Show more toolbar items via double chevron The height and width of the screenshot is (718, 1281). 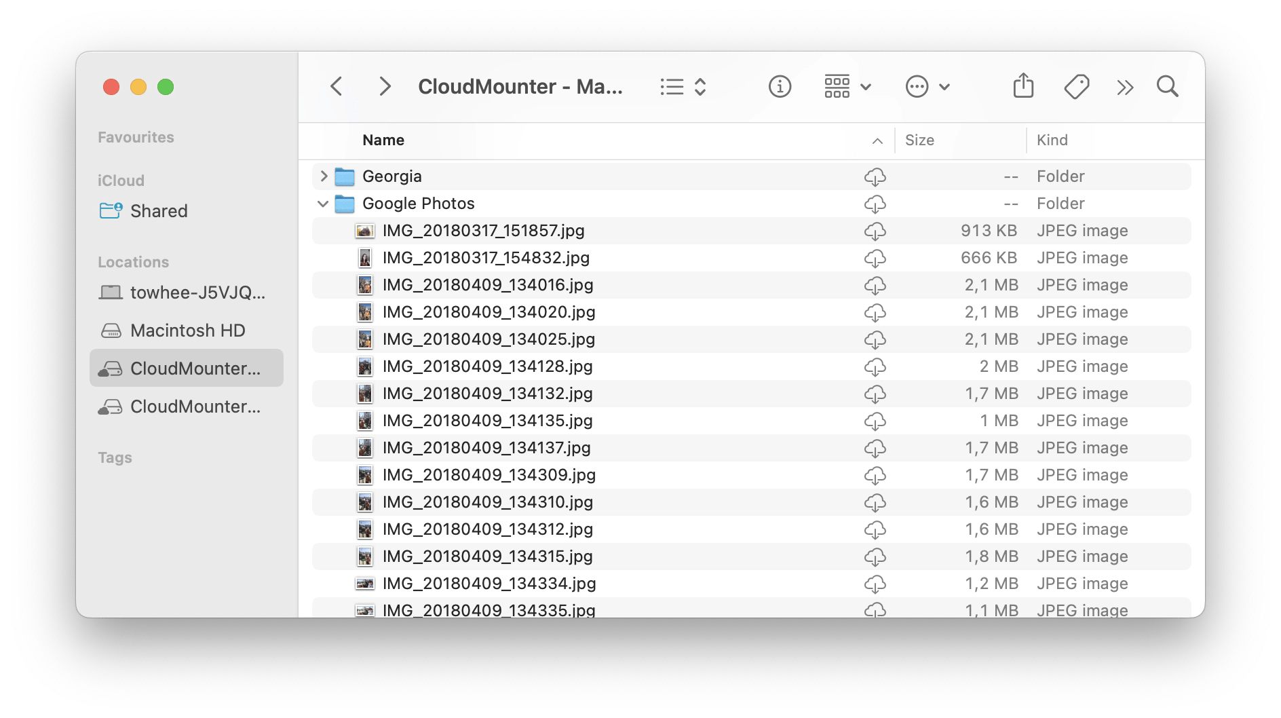click(1125, 88)
